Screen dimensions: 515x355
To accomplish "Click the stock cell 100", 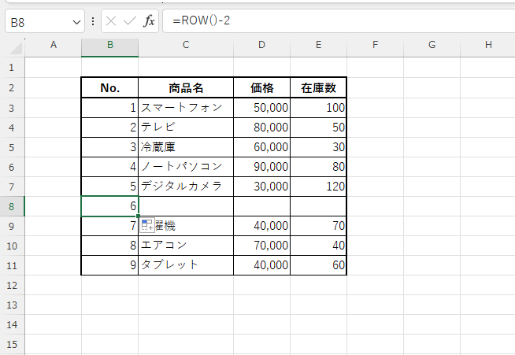I will pos(319,108).
